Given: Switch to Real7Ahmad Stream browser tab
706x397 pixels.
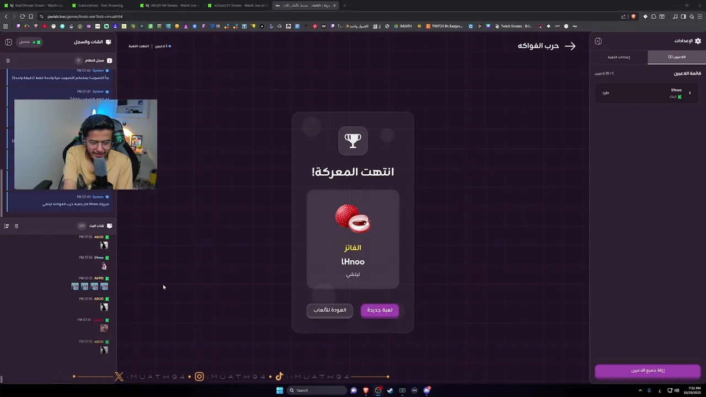Looking at the screenshot, I should (x=36, y=6).
